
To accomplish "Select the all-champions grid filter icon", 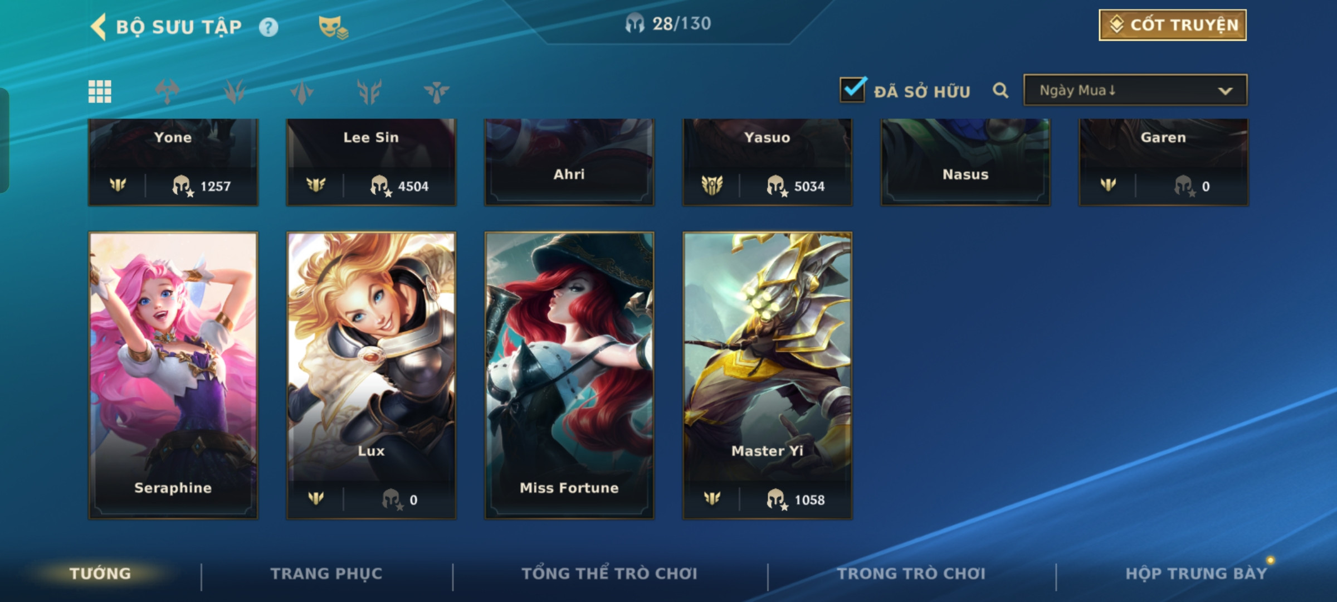I will coord(100,91).
